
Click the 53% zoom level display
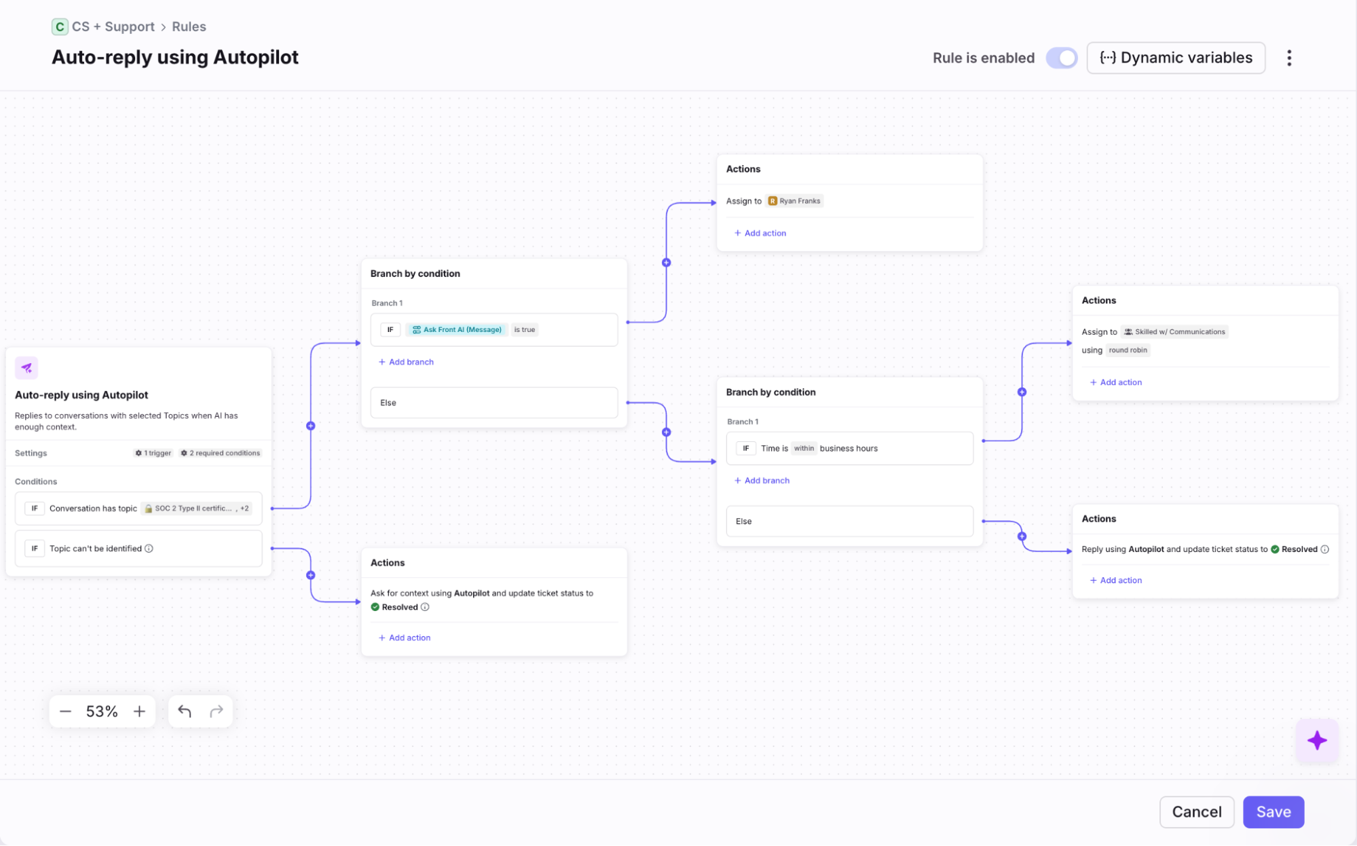tap(102, 711)
